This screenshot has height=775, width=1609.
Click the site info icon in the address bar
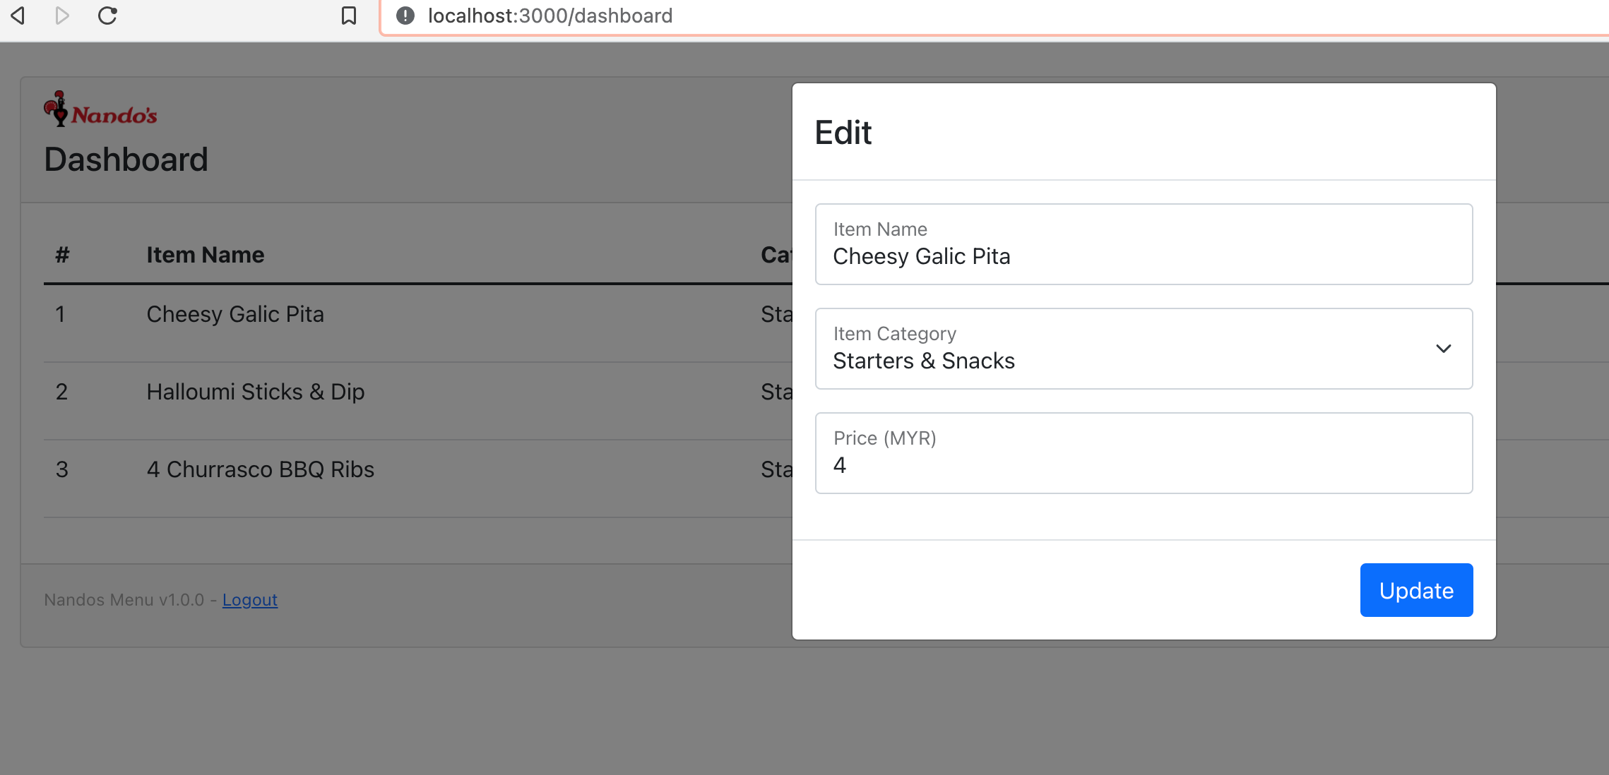(x=405, y=16)
